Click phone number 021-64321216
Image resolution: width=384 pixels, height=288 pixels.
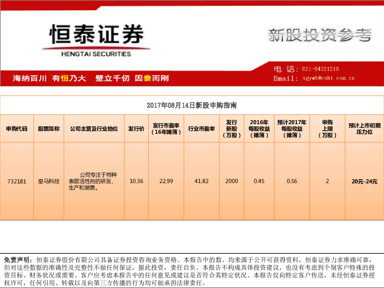pyautogui.click(x=321, y=69)
